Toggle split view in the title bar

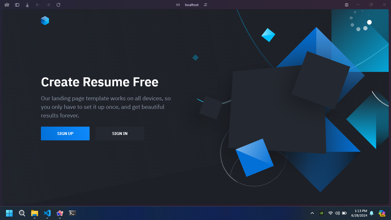(x=347, y=5)
